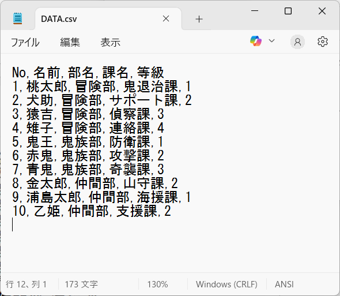Screen dimensions: 340x296
Task: Open the ファイル menu
Action: tap(25, 42)
